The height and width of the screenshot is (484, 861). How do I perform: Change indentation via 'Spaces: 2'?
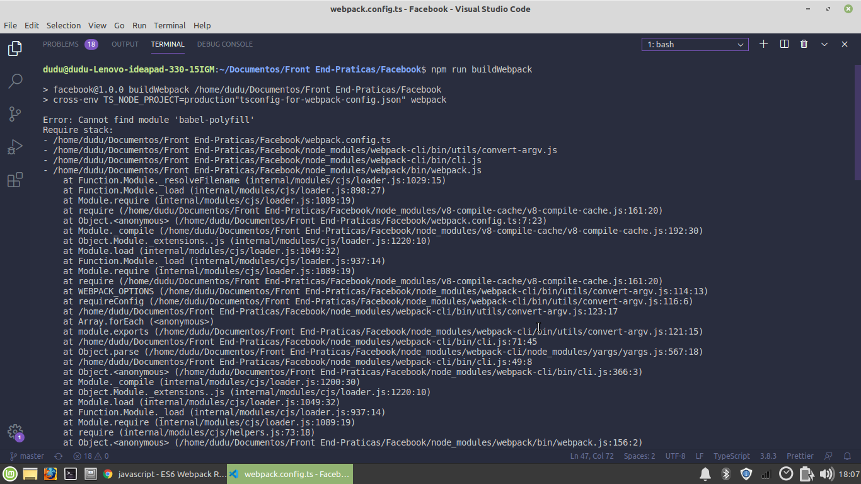click(639, 456)
